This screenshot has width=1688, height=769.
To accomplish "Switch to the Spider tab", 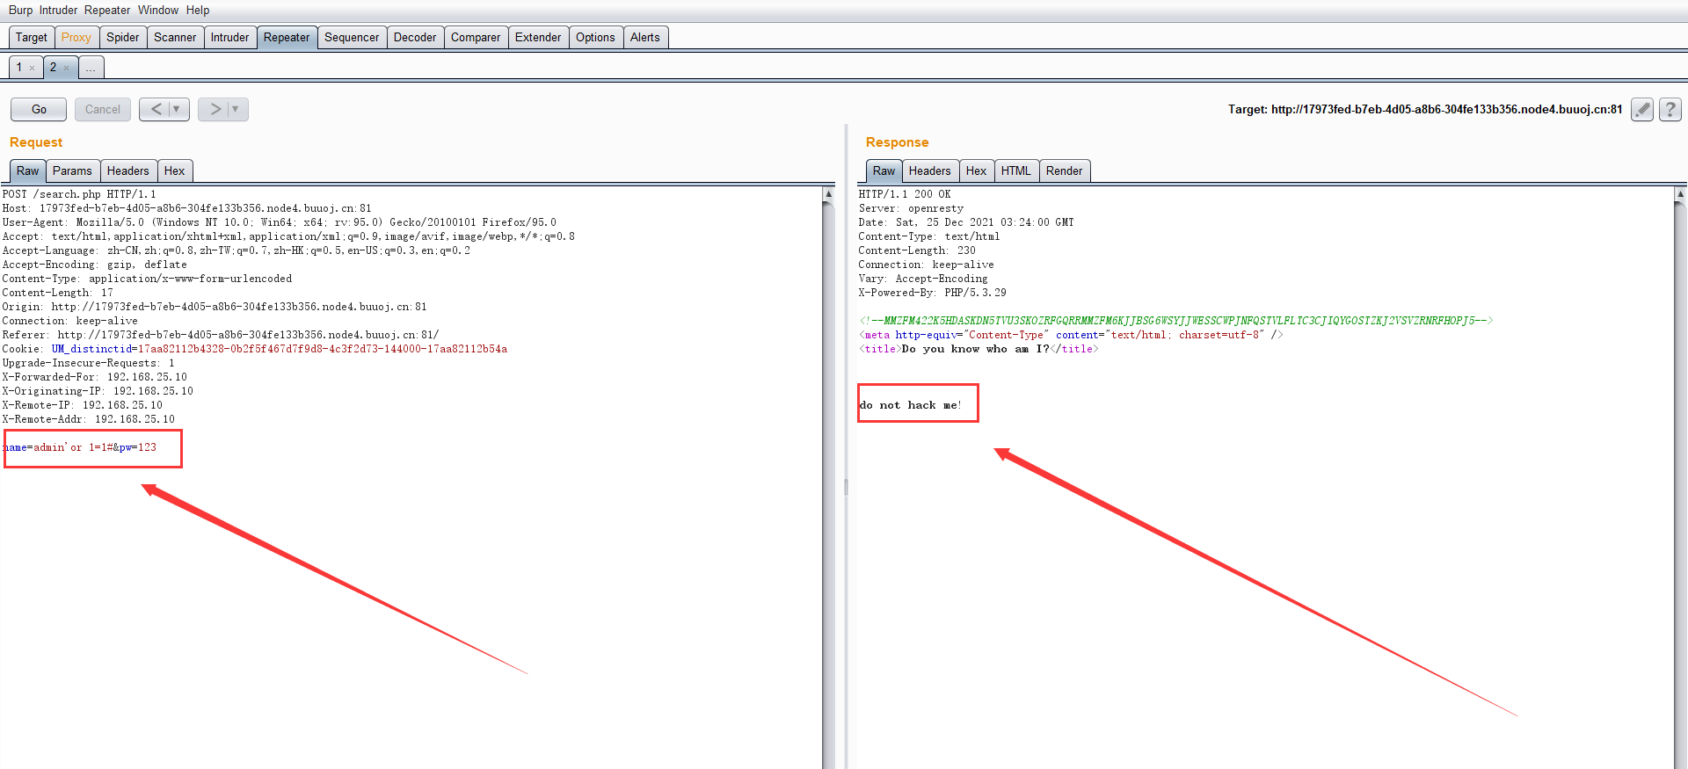I will (x=123, y=37).
